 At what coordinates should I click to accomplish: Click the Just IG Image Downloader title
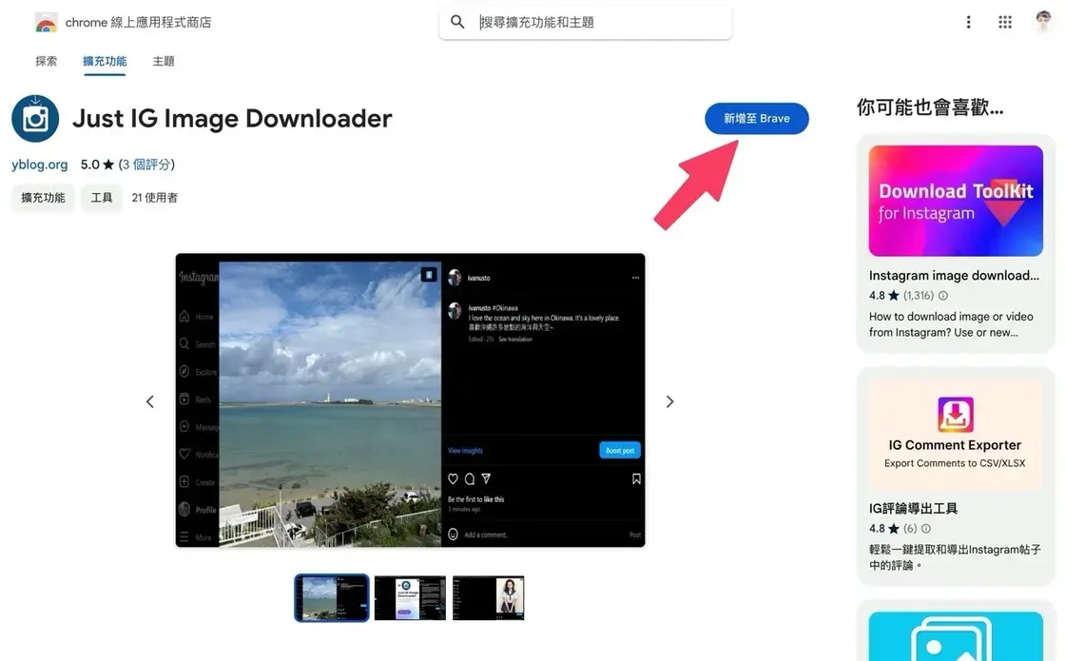(232, 118)
